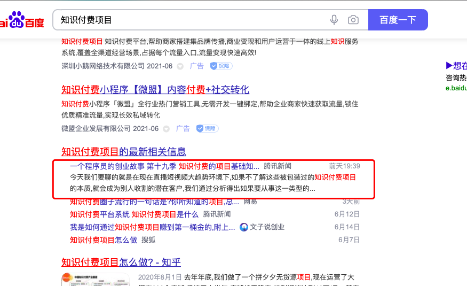Click the 文子说创业 source avatar icon
The image size is (467, 286).
[243, 227]
